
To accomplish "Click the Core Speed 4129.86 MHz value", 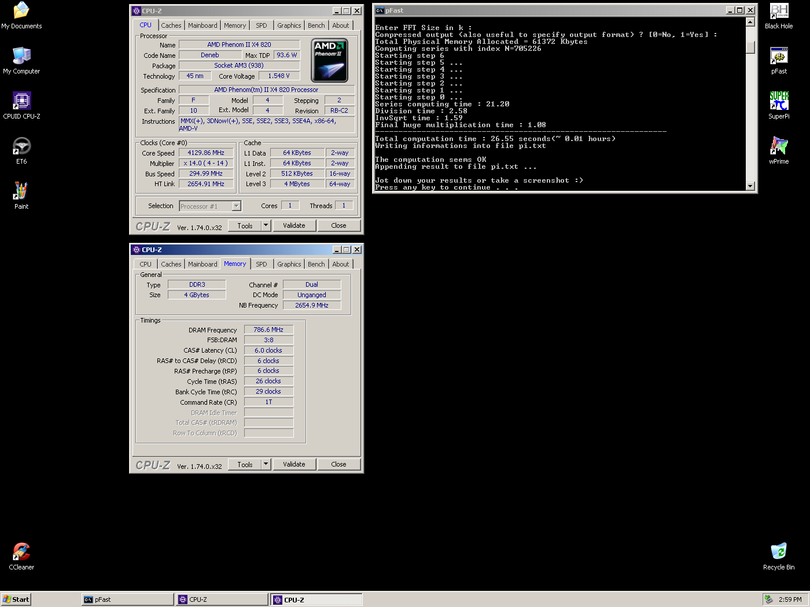I will click(x=206, y=153).
